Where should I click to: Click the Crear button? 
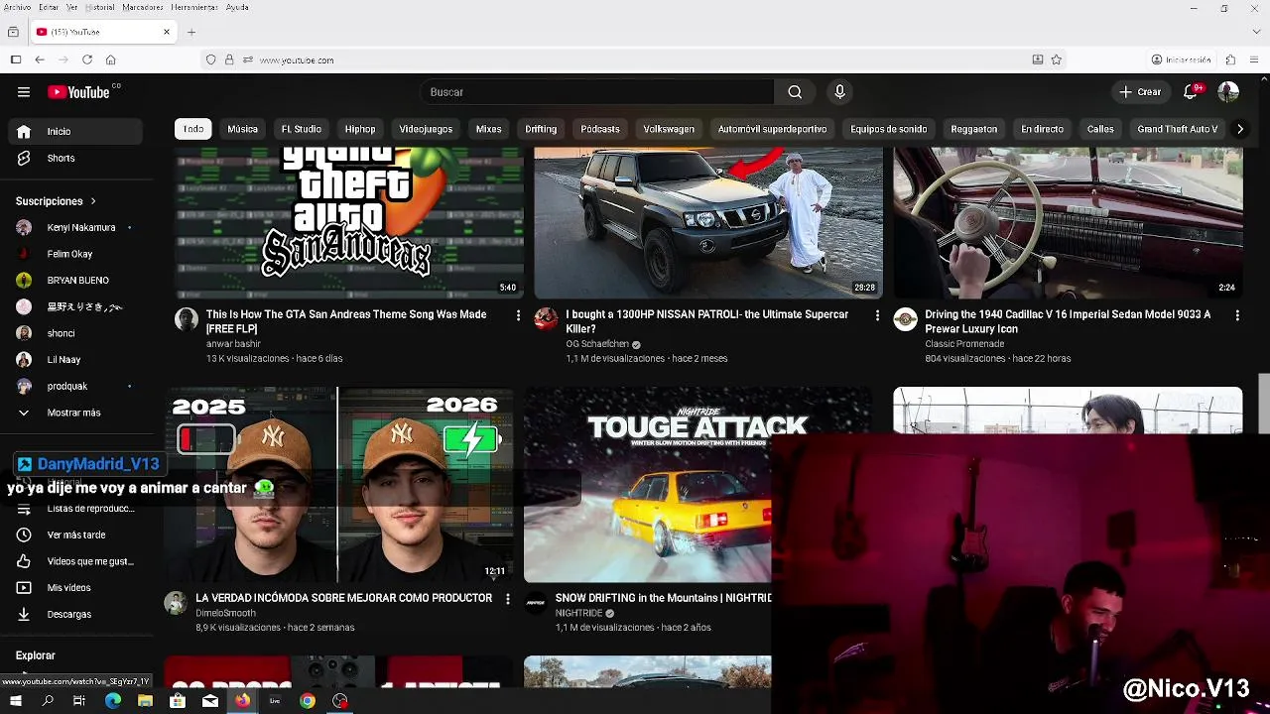tap(1139, 92)
